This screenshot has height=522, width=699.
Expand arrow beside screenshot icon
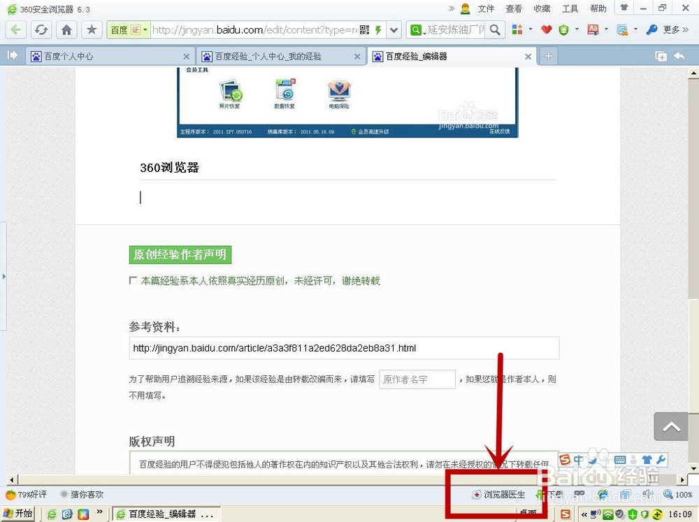(635, 29)
